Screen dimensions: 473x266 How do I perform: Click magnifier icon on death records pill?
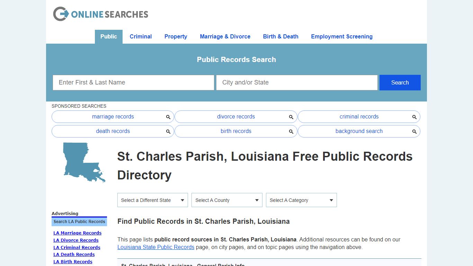coord(168,132)
